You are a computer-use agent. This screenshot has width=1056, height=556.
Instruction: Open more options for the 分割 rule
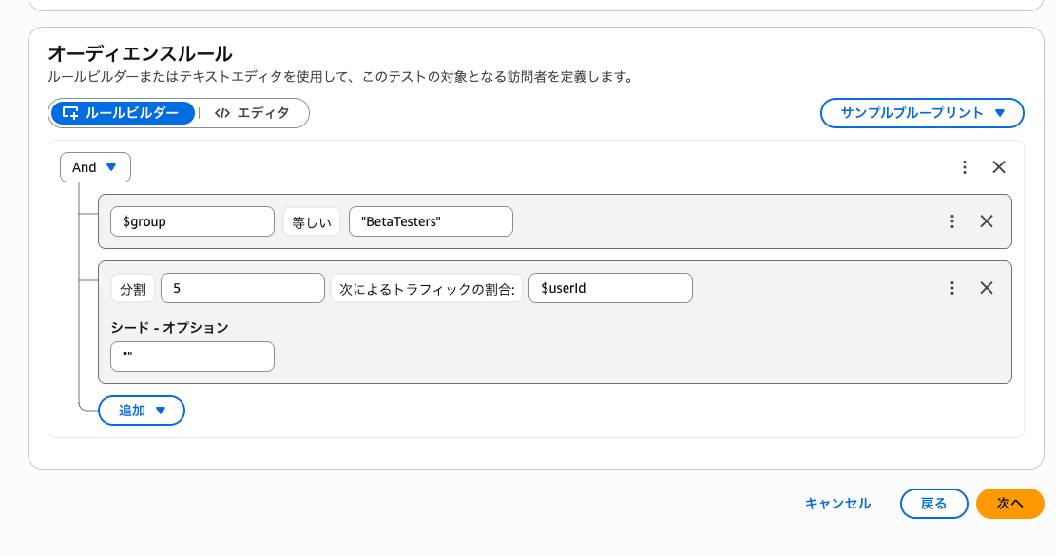(952, 288)
